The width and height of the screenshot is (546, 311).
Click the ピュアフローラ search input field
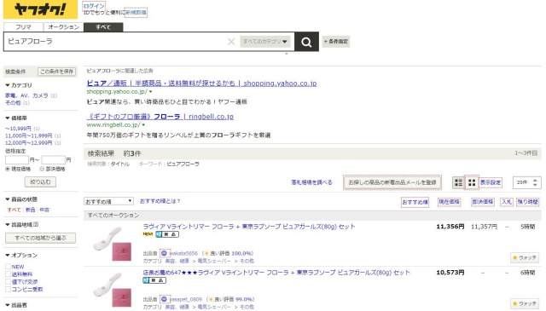tap(115, 42)
